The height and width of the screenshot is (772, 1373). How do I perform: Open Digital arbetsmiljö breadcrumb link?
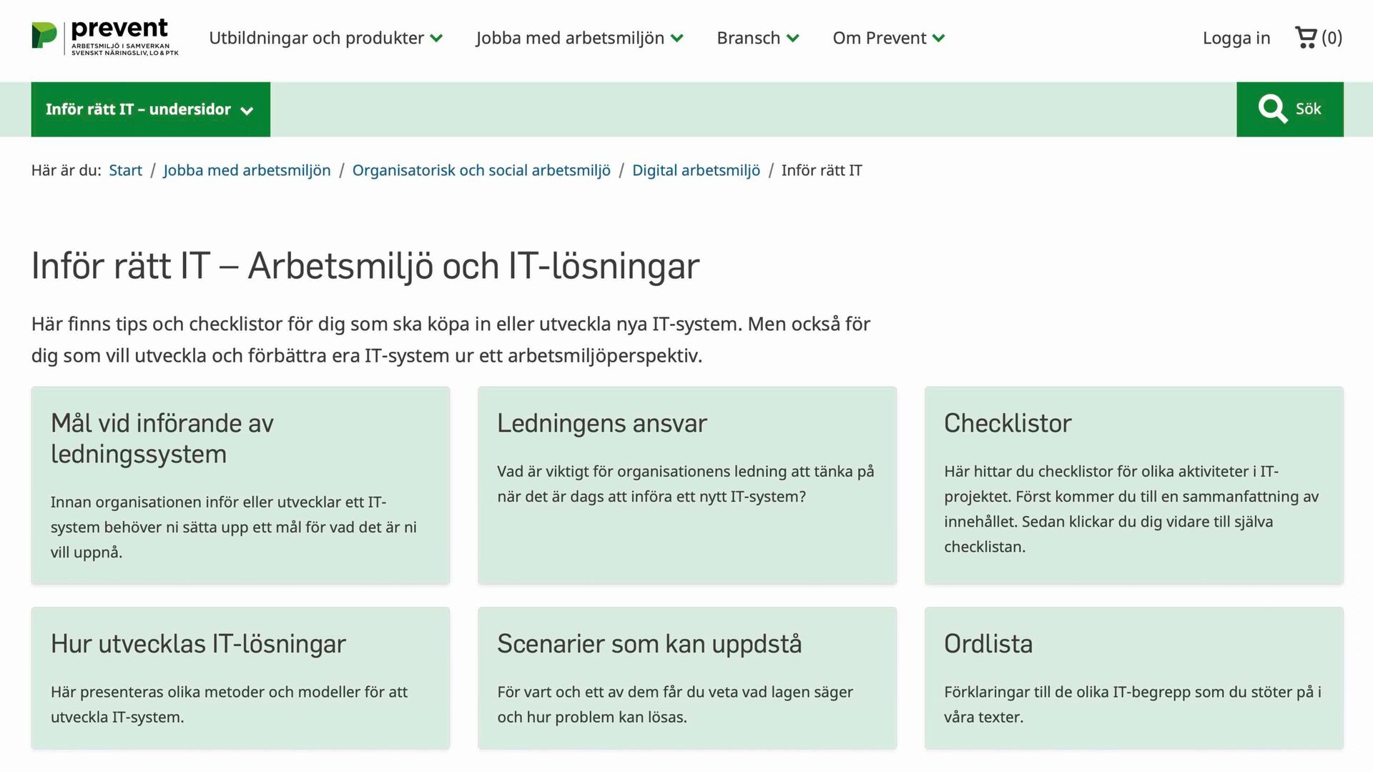(696, 170)
